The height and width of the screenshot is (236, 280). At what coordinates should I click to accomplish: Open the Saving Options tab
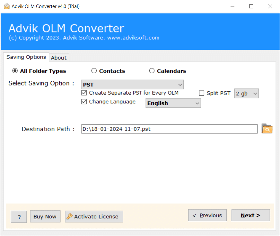[26, 57]
